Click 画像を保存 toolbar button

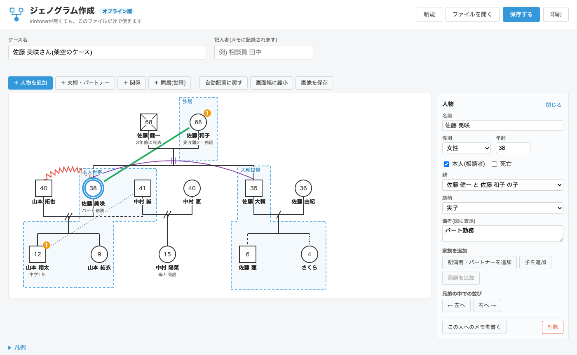click(314, 83)
